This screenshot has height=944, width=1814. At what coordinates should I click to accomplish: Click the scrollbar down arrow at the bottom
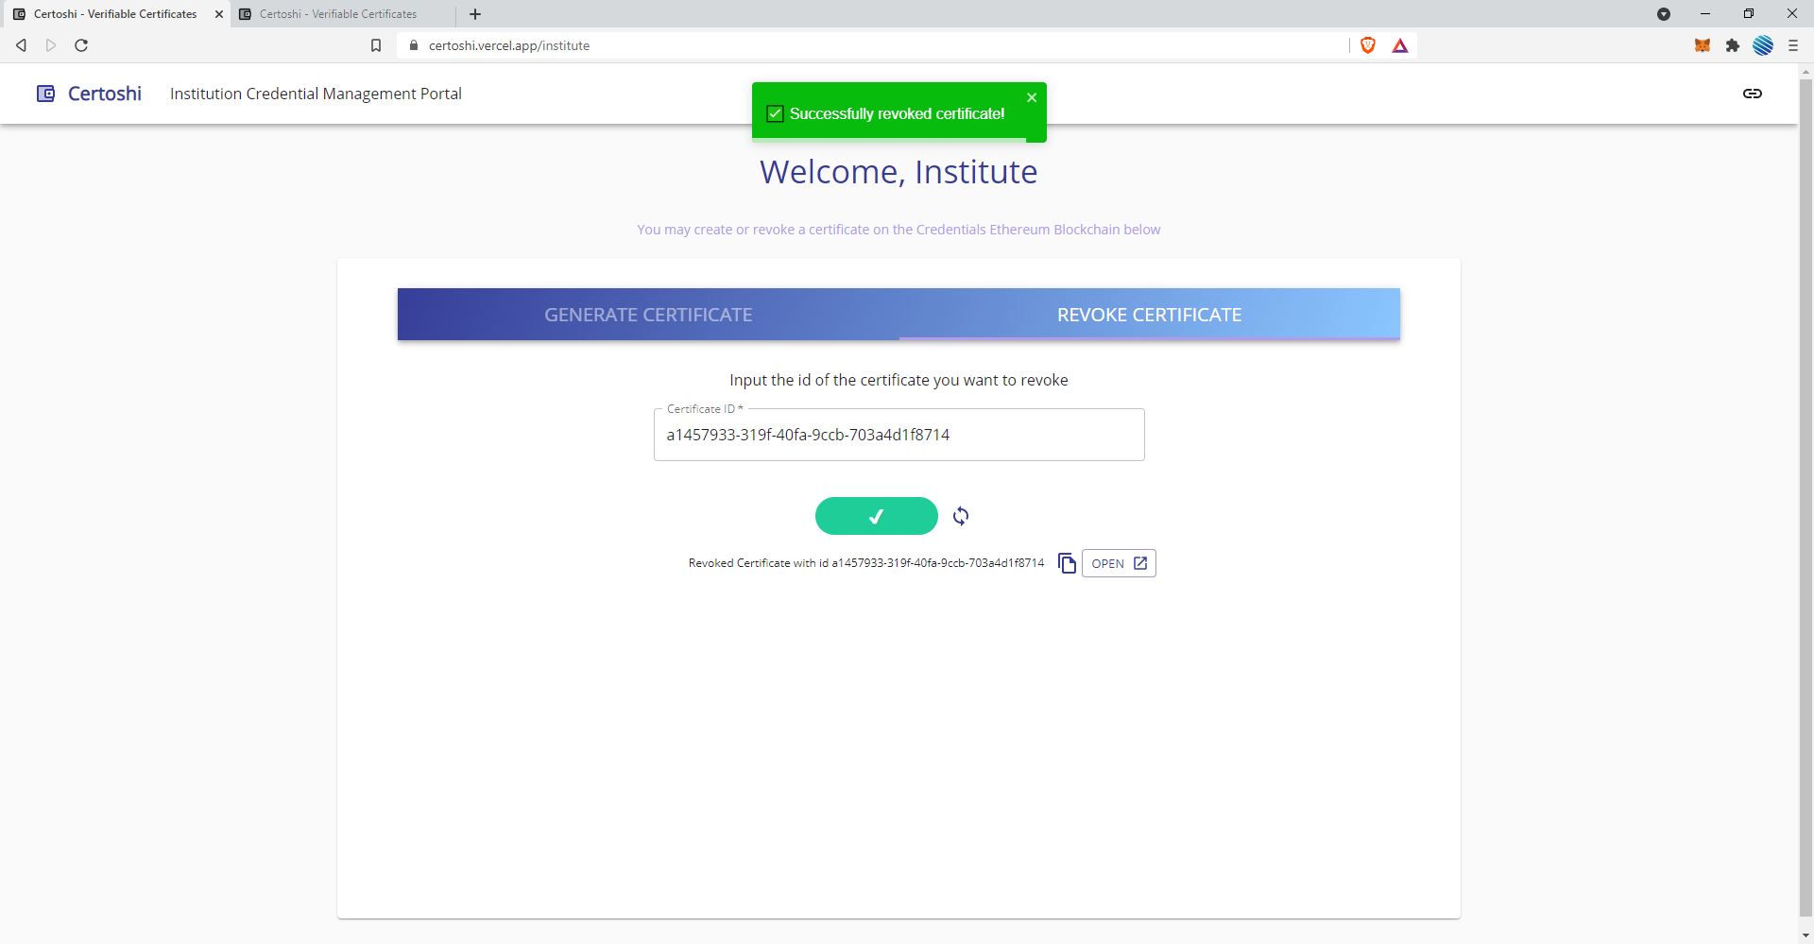pyautogui.click(x=1805, y=935)
